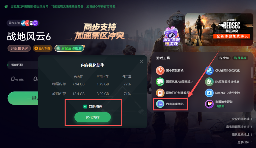The height and width of the screenshot is (148, 256).
Task: Uncheck the 自动清理 checkbox
Action: click(x=85, y=107)
